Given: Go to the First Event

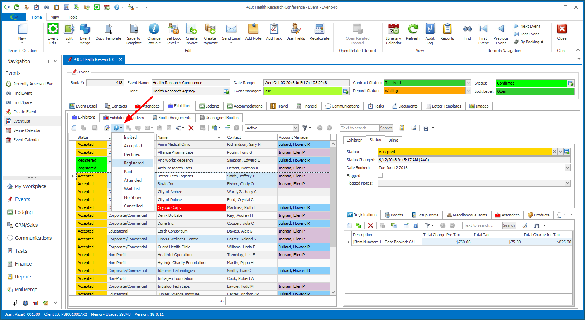Looking at the screenshot, I should coord(483,34).
